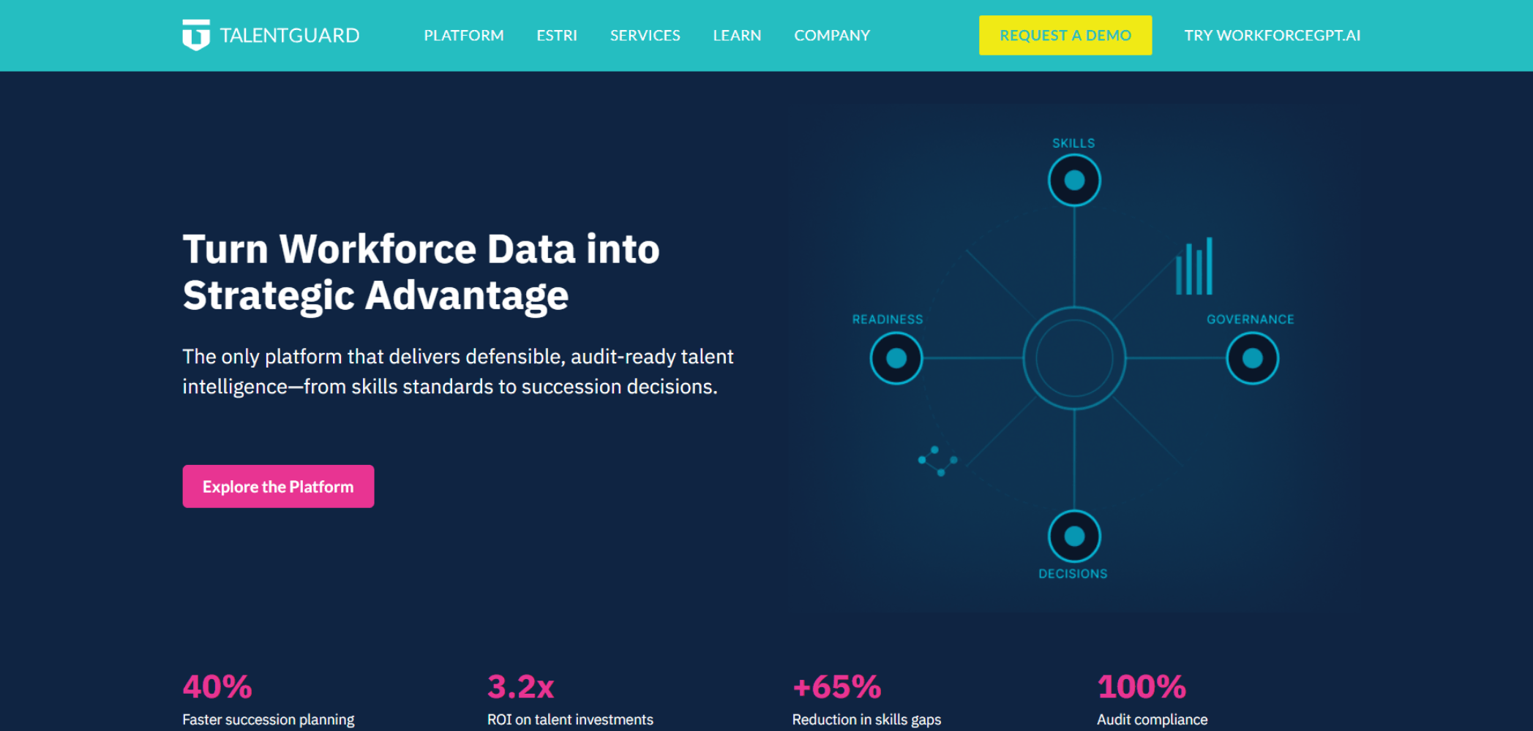
Task: Expand the Services navigation menu
Action: click(x=645, y=35)
